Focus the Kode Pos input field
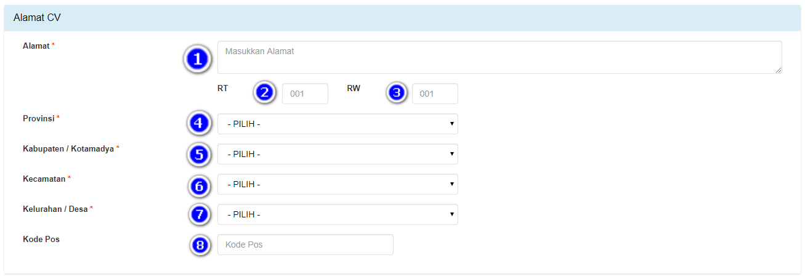 (x=305, y=245)
